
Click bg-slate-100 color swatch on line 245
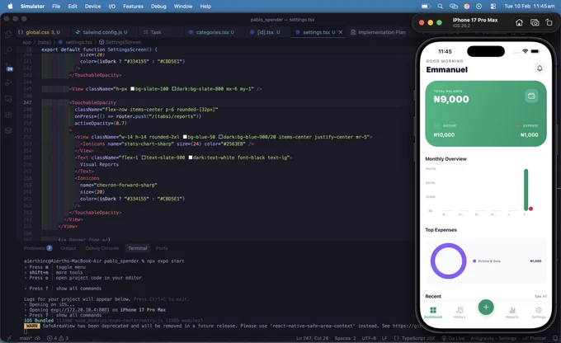[132, 89]
